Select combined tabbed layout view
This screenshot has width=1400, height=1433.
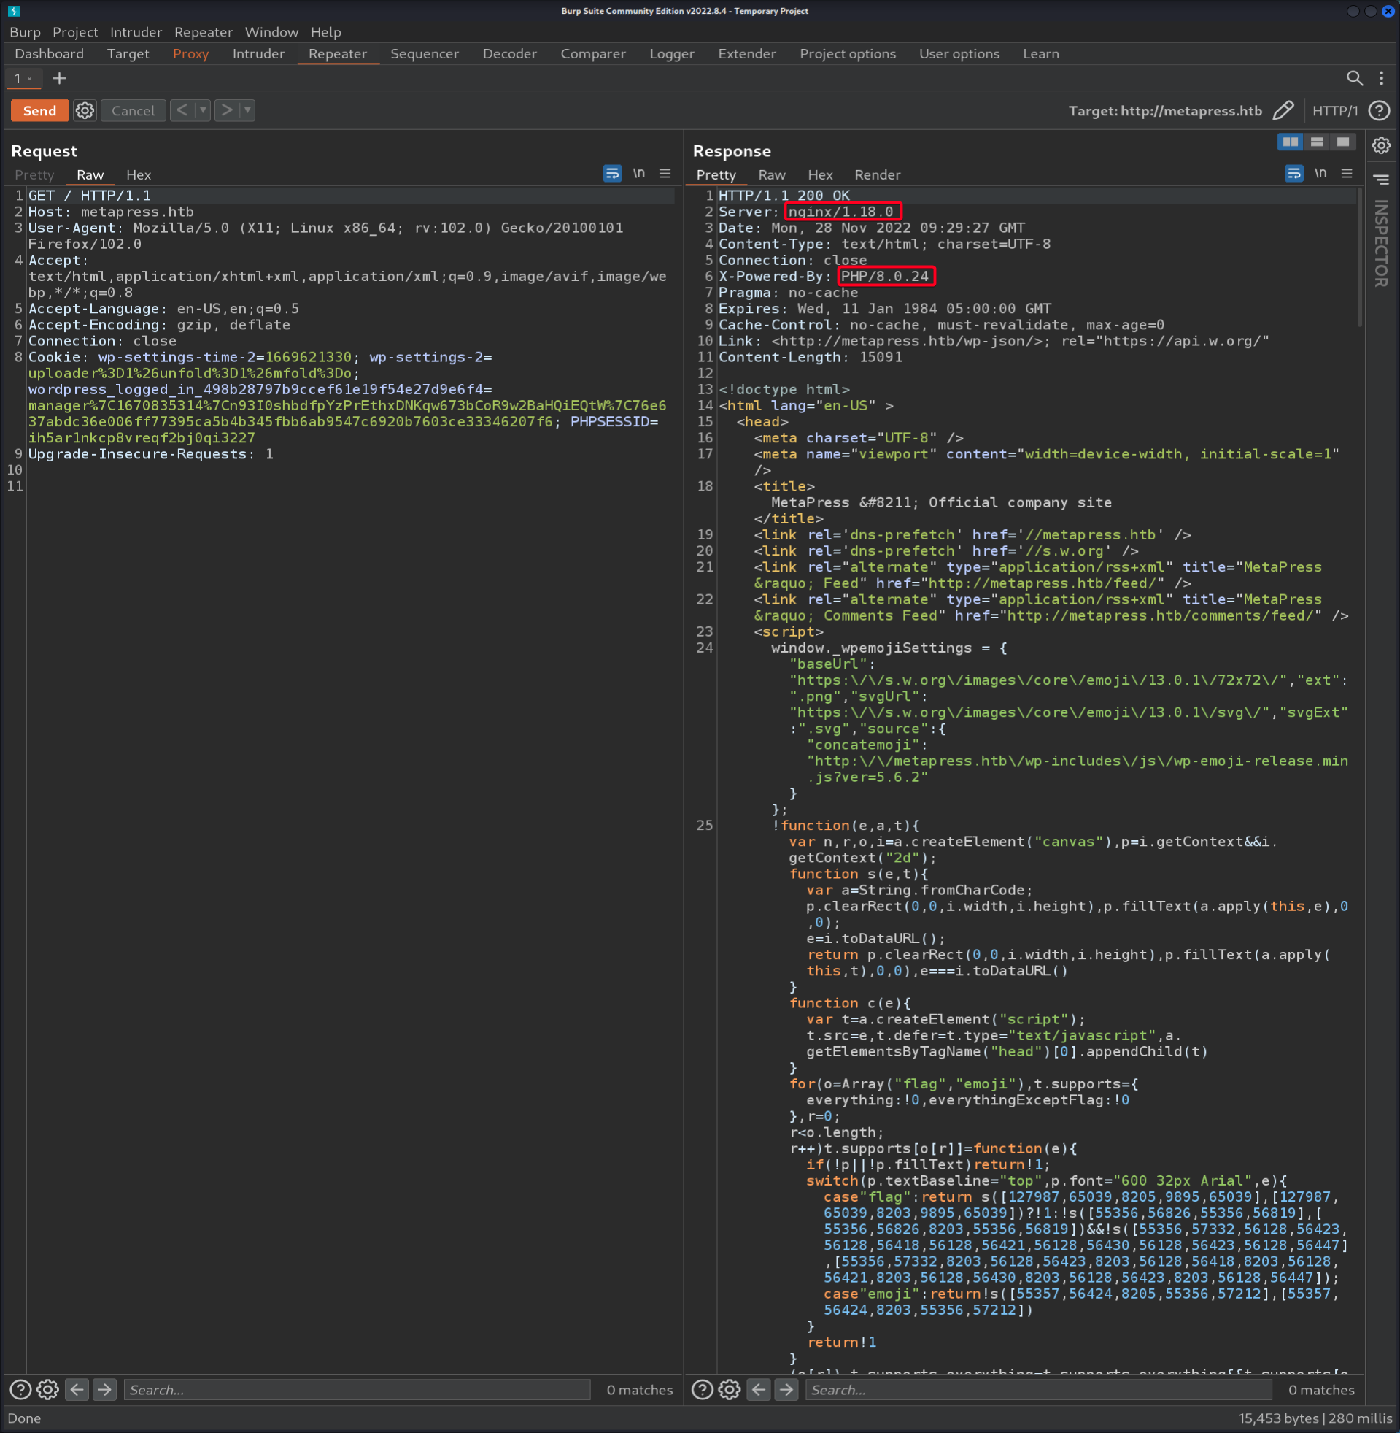coord(1342,142)
